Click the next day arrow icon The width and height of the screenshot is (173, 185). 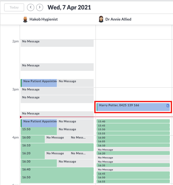coord(40,7)
